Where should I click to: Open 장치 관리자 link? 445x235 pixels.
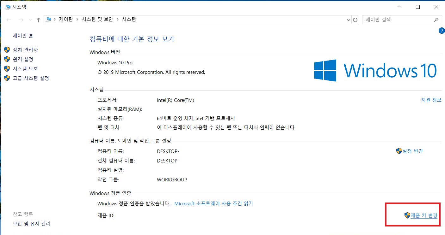25,50
